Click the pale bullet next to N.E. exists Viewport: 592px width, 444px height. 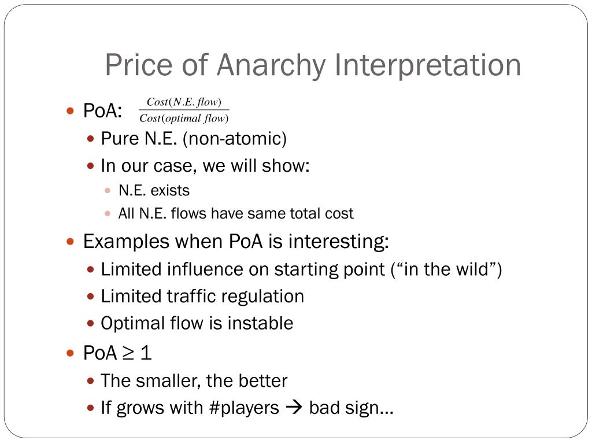108,191
